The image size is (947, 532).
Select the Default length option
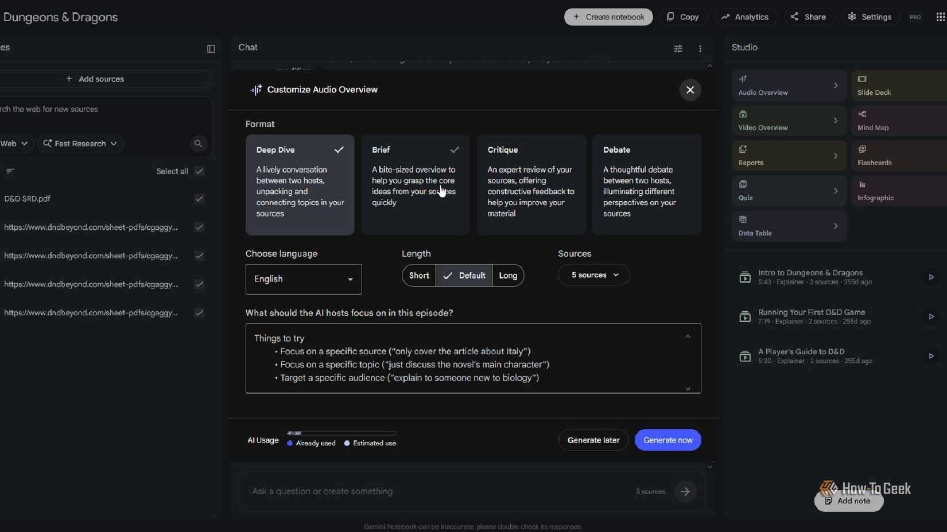tap(464, 275)
